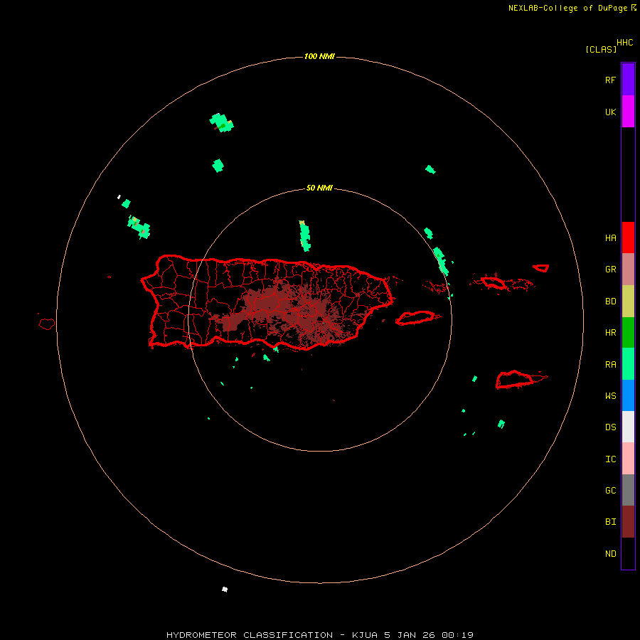Click the HR legend label
Viewport: 640px width, 640px height.
610,333
